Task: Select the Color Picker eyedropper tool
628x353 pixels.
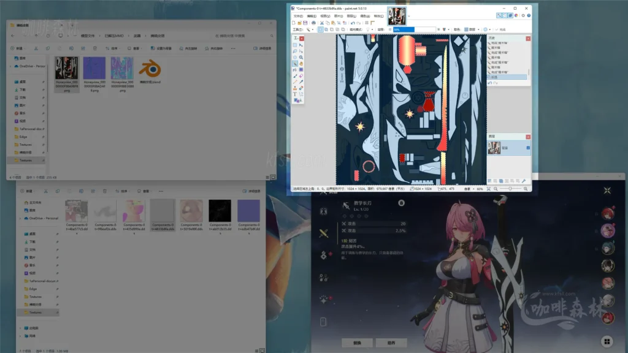Action: 302,82
